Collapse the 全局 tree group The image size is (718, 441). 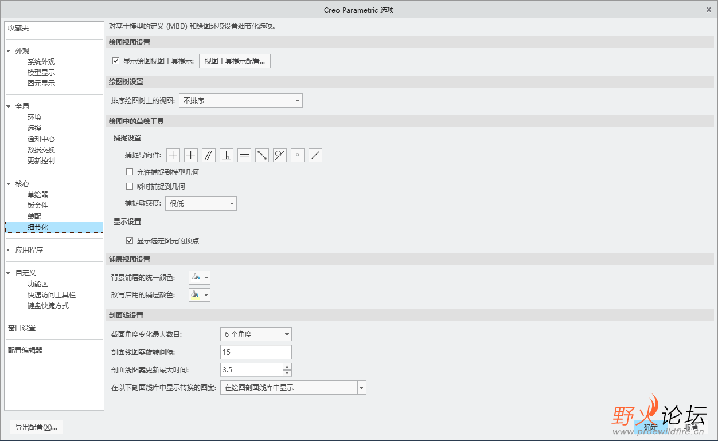click(x=9, y=107)
